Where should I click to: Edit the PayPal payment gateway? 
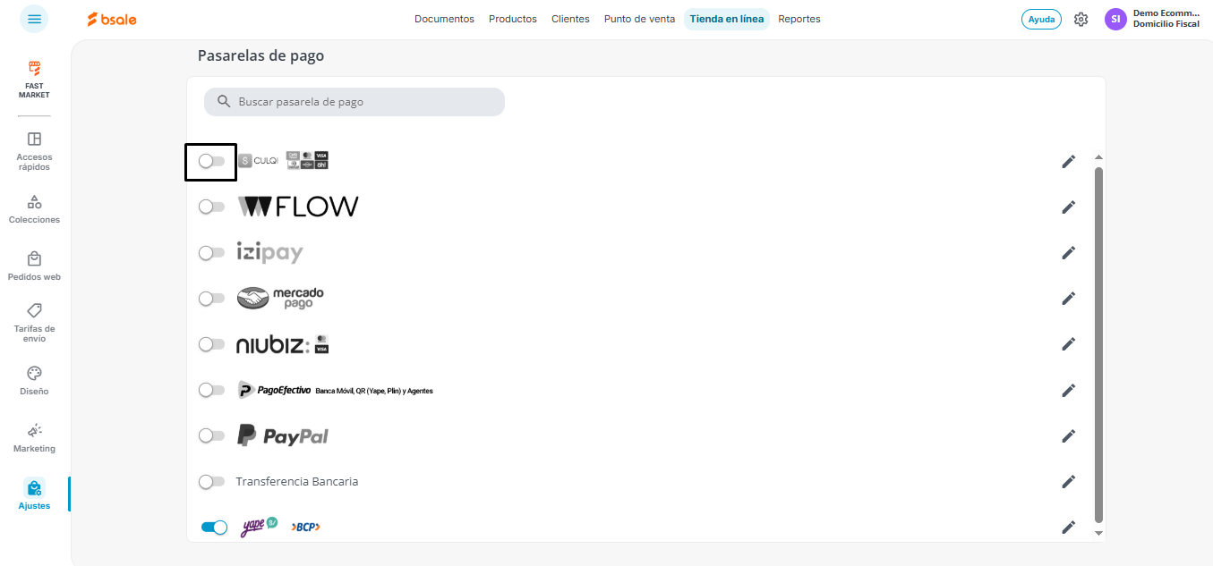coord(1068,435)
